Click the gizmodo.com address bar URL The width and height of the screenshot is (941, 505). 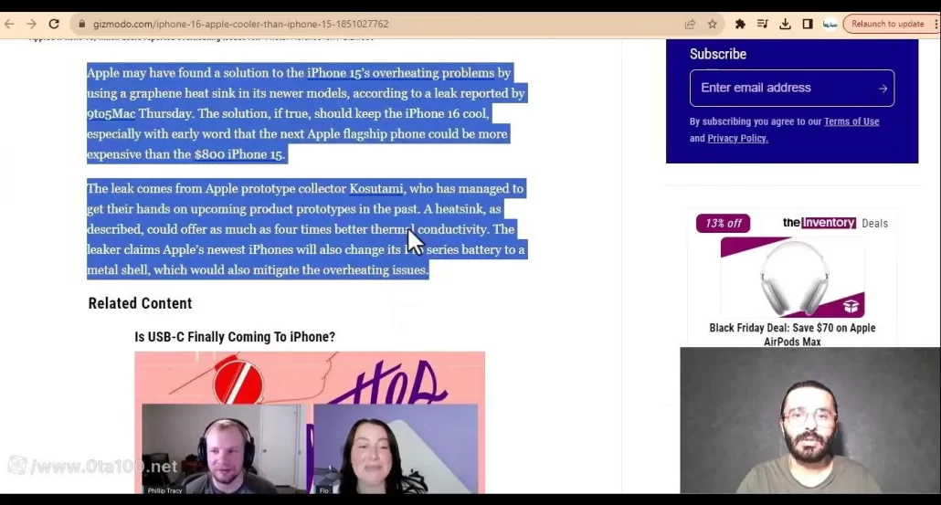240,24
